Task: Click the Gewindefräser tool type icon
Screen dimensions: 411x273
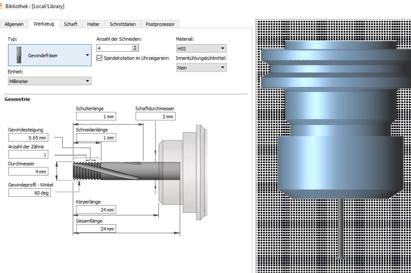Action: pos(19,55)
